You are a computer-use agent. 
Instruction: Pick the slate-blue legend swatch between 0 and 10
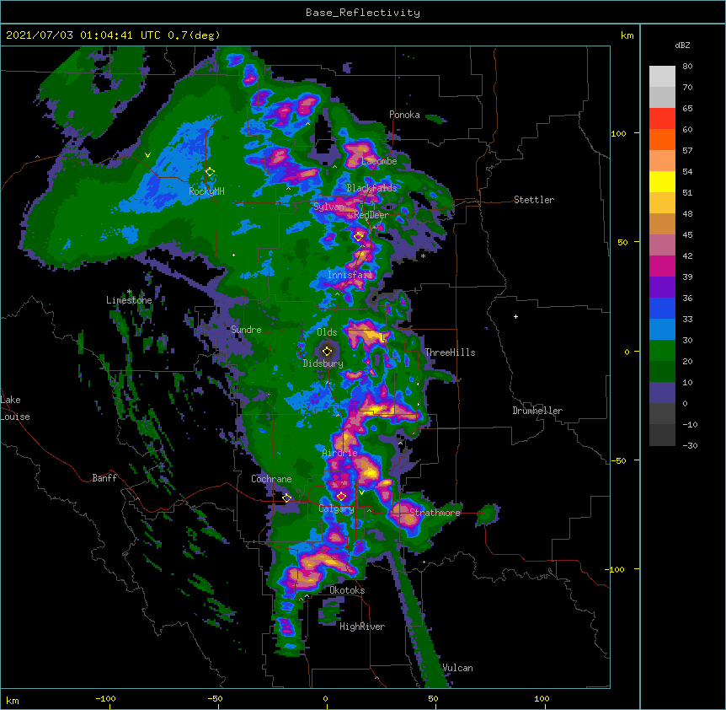pos(662,393)
